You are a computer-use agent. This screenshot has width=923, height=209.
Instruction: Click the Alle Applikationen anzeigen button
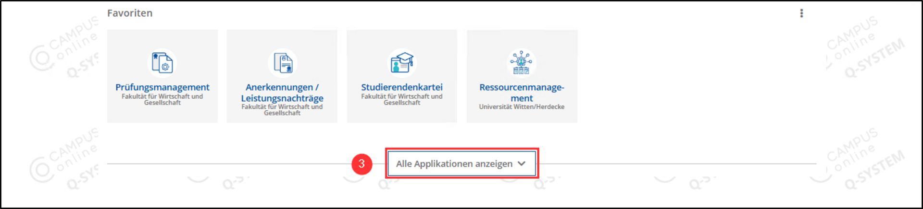(454, 164)
